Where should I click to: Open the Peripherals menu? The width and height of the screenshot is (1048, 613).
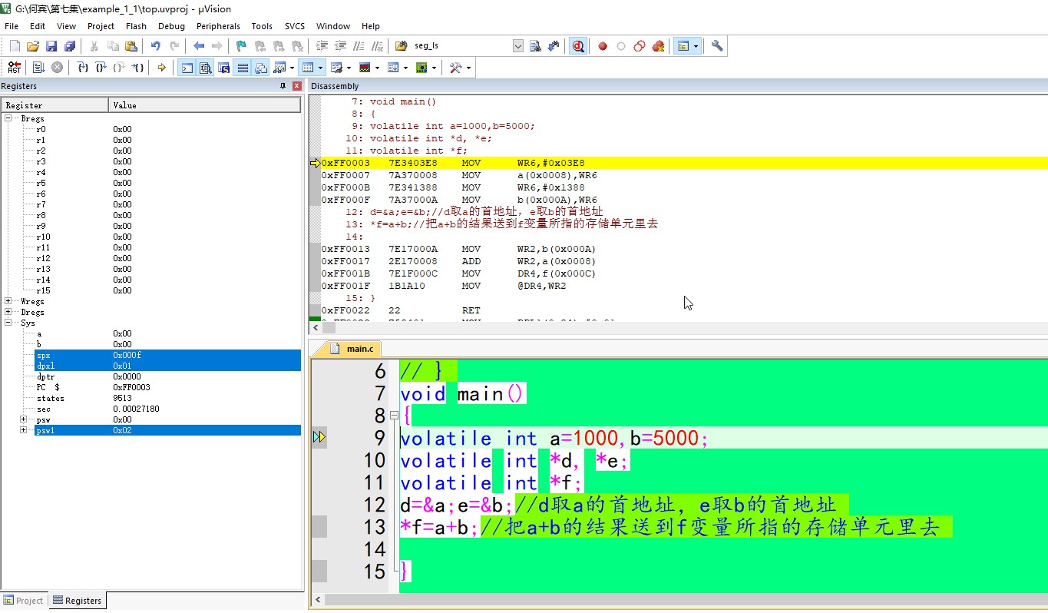click(x=218, y=26)
